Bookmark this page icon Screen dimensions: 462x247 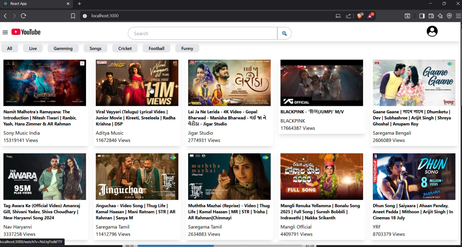73,16
